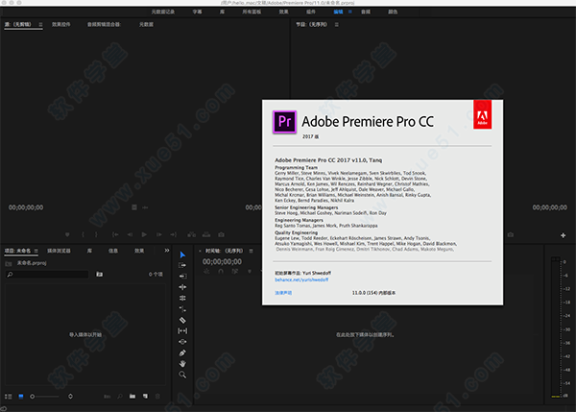Open Program monitor button editor plus icon
576x412 pixels.
coord(564,235)
